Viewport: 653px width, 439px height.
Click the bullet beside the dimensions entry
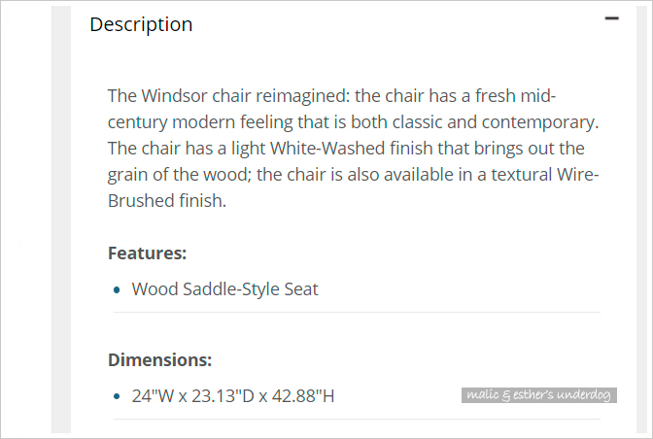pos(117,396)
